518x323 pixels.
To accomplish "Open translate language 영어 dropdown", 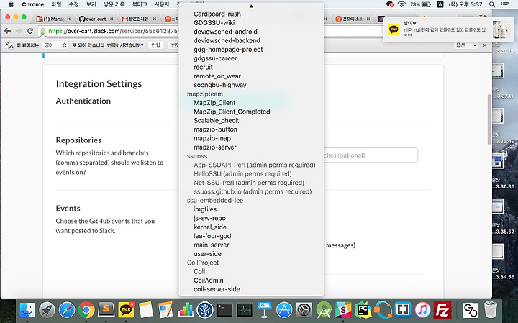I will [x=55, y=45].
